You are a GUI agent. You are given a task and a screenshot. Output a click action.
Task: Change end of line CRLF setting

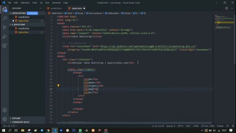pos(188,126)
